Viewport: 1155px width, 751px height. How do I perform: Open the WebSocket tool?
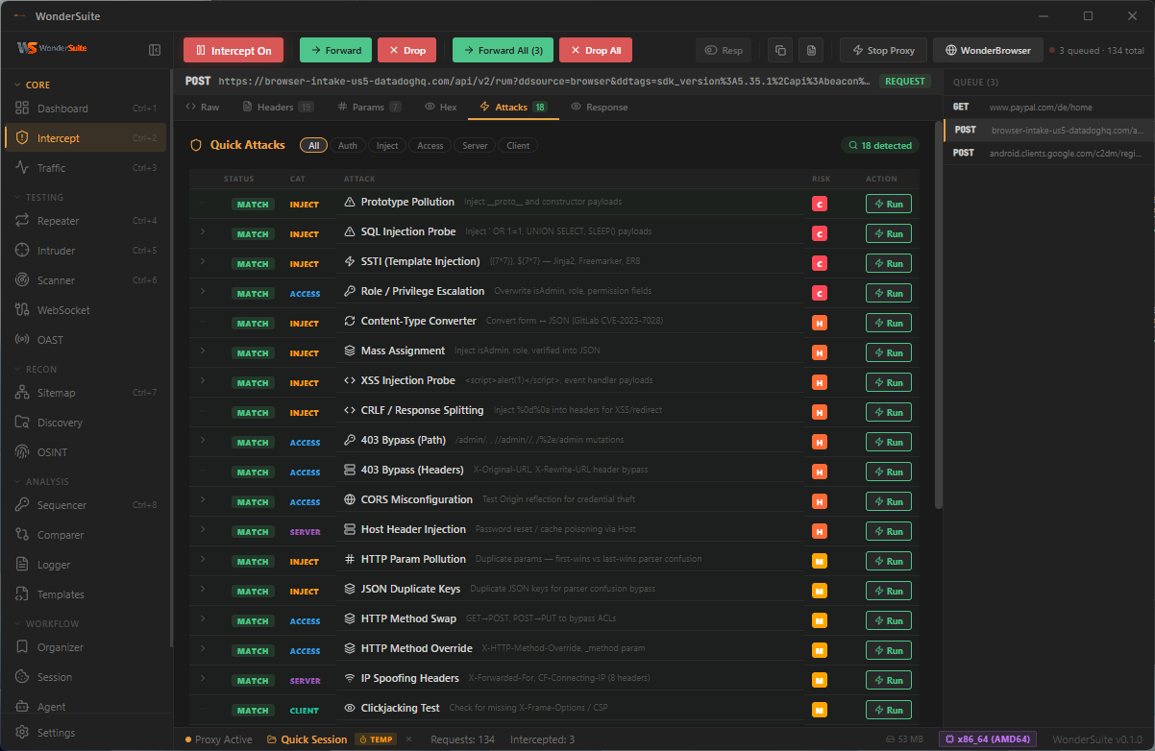[x=85, y=310]
